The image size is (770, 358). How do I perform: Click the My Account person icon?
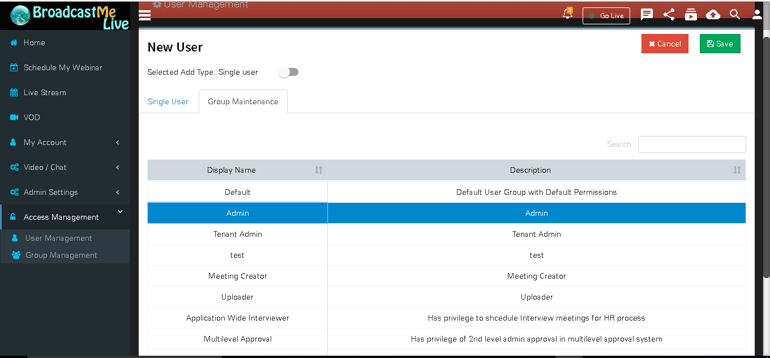pyautogui.click(x=14, y=142)
